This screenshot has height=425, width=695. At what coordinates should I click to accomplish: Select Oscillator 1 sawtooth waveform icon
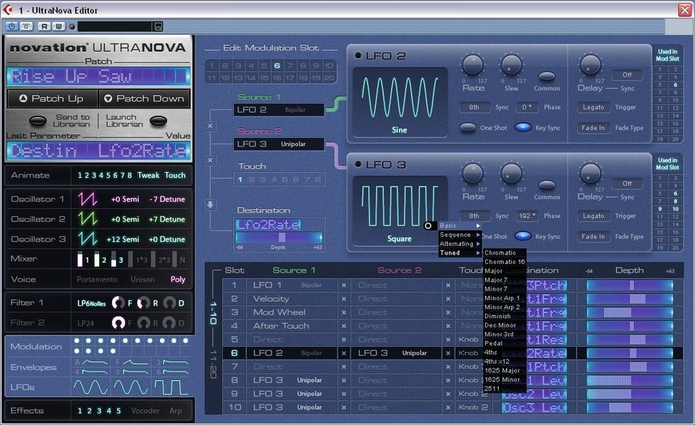(x=89, y=199)
